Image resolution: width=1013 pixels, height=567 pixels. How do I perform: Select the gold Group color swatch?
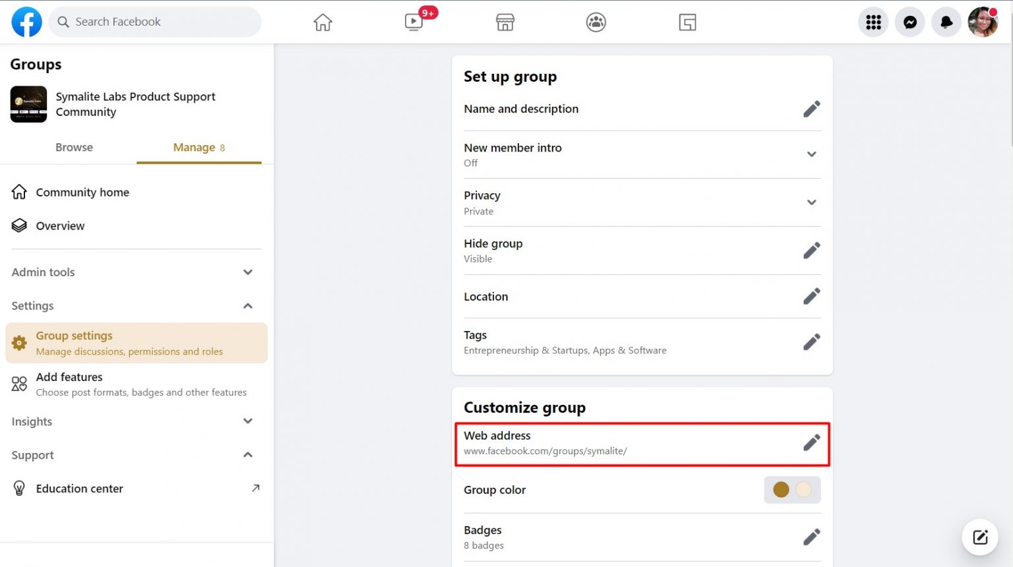[x=781, y=490]
